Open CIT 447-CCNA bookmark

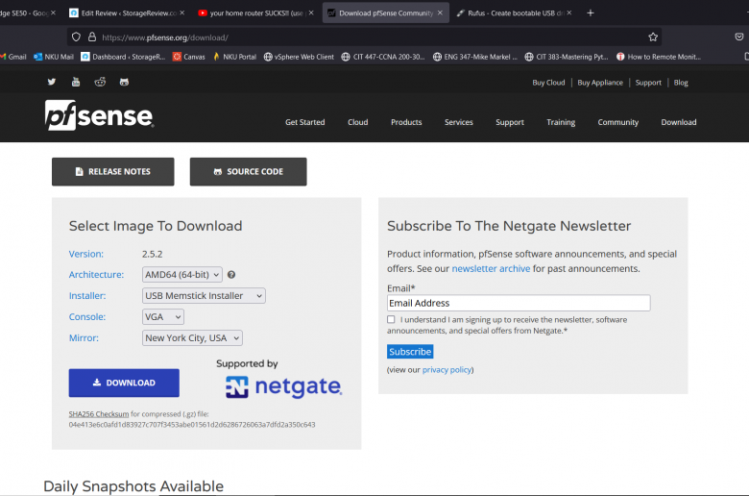[383, 57]
